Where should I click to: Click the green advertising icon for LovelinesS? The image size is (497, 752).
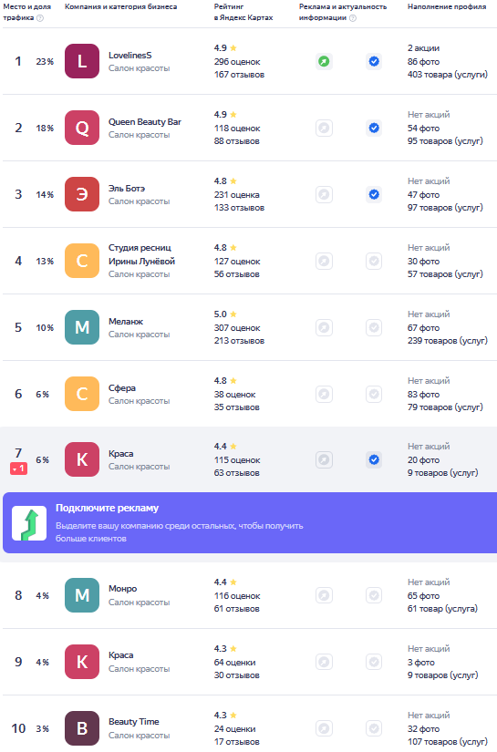click(x=324, y=61)
